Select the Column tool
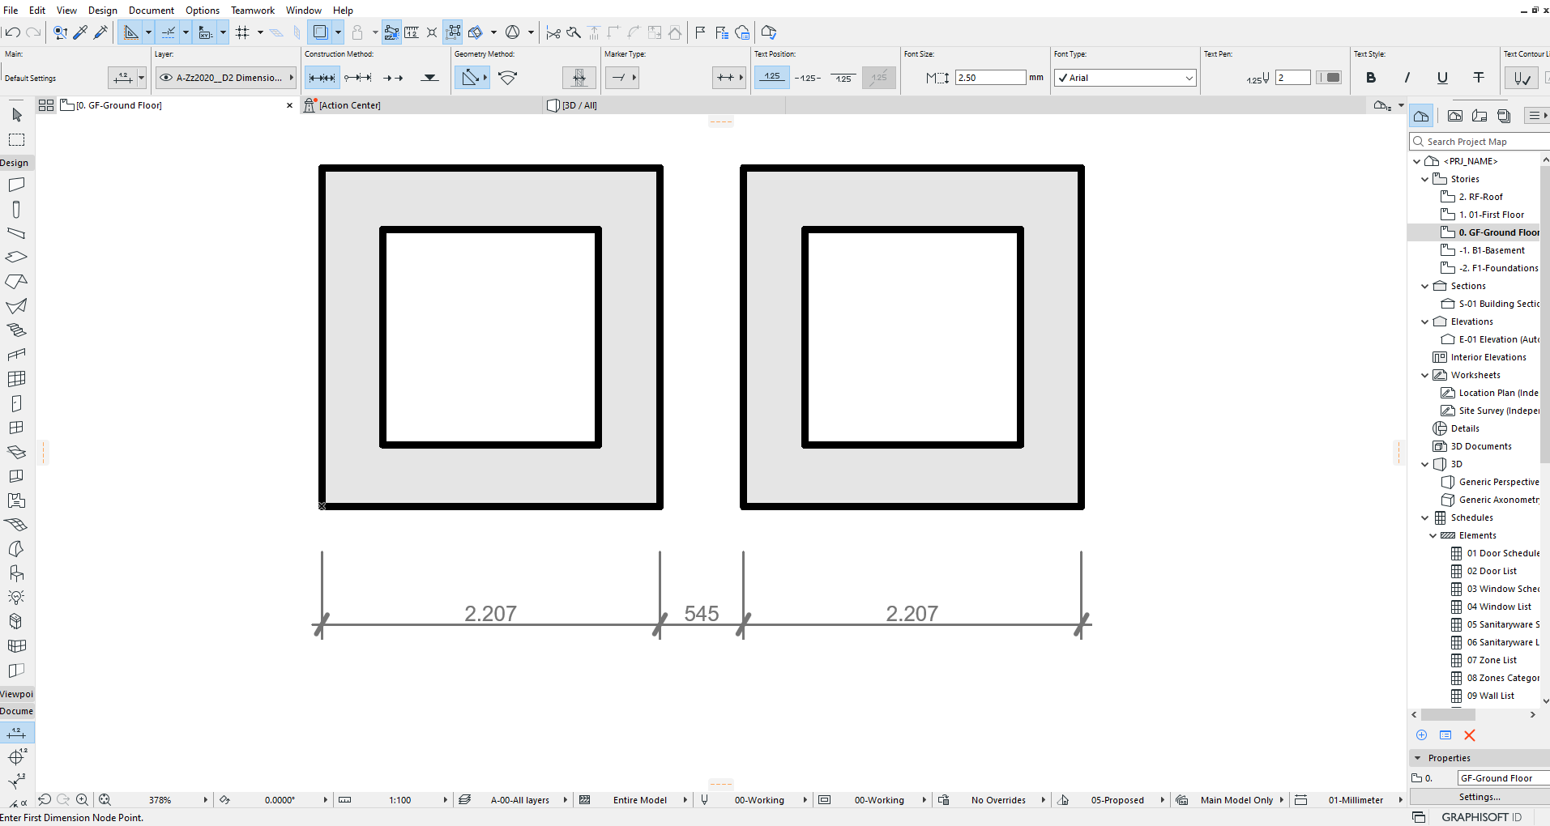The height and width of the screenshot is (826, 1550). pyautogui.click(x=16, y=209)
